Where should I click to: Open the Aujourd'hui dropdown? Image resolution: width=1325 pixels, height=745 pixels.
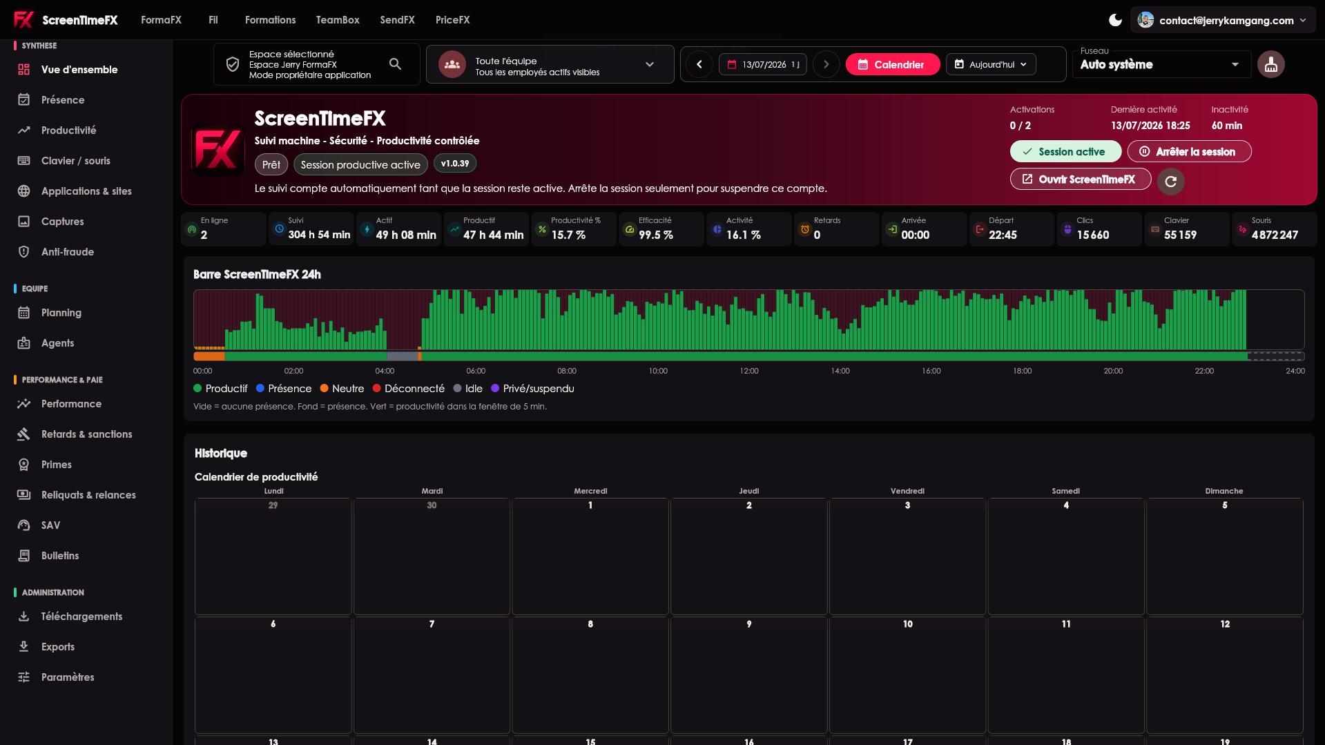[x=991, y=64]
